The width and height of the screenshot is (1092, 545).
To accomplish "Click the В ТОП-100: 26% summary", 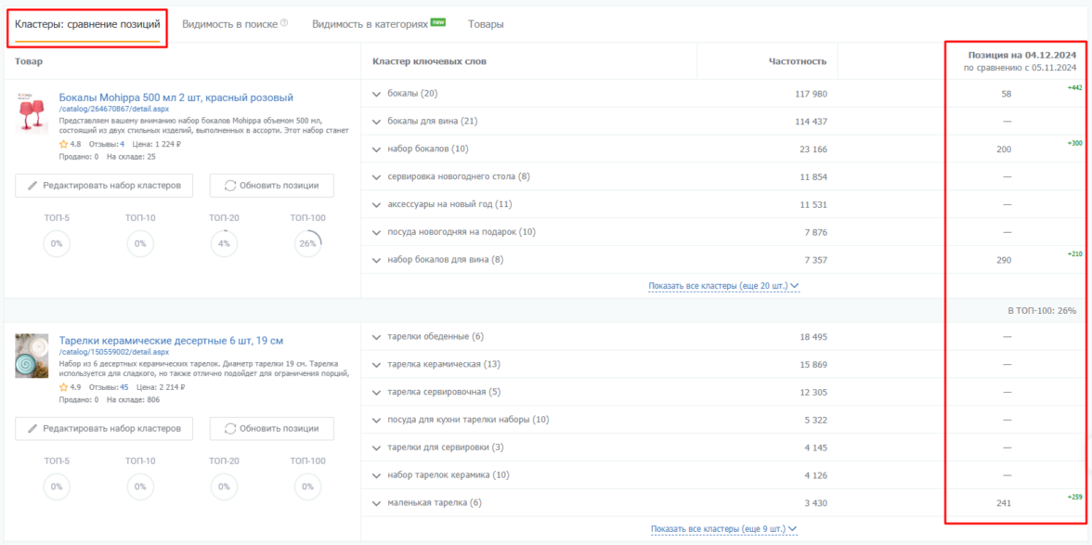I will pos(1043,310).
